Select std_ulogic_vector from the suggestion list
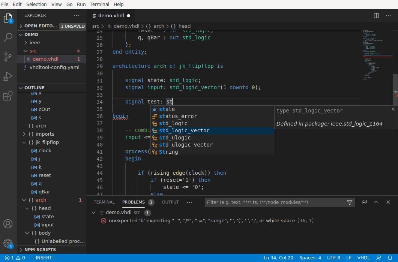The width and height of the screenshot is (398, 262). tap(186, 145)
